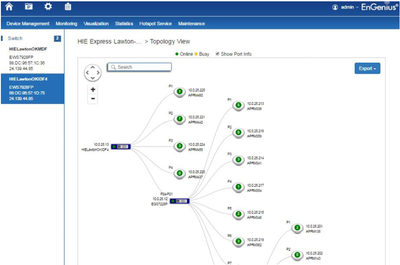
Task: Open the Maintenance menu
Action: 191,24
